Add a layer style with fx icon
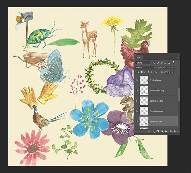Viewport: 191px width, 173px height. click(153, 131)
